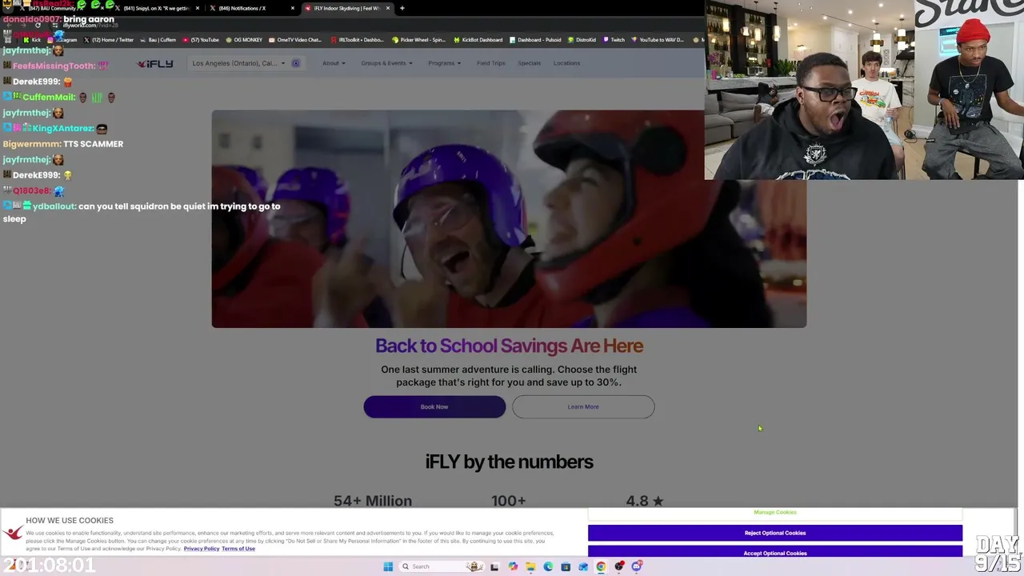The height and width of the screenshot is (576, 1024).
Task: Close the Notifications / X tab
Action: pyautogui.click(x=292, y=8)
